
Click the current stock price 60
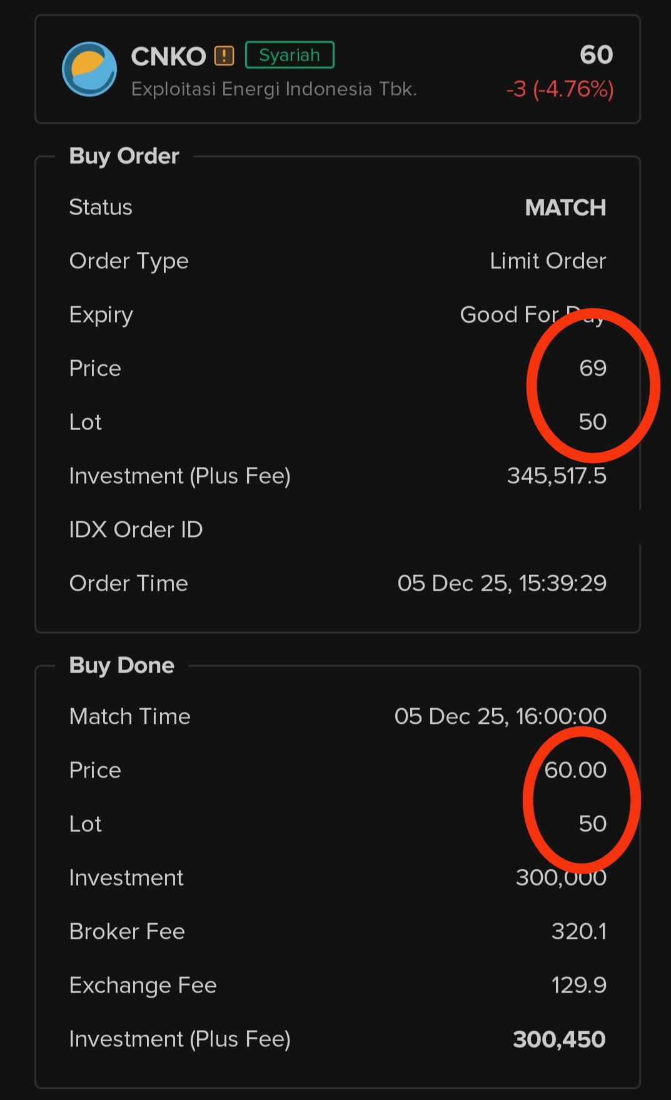pyautogui.click(x=596, y=55)
